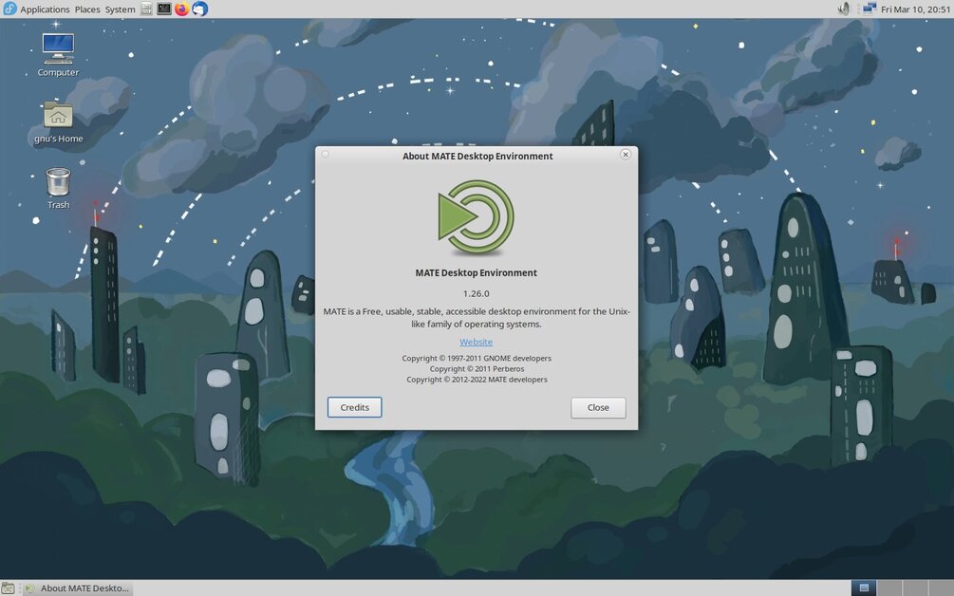Open the System menu

point(120,9)
